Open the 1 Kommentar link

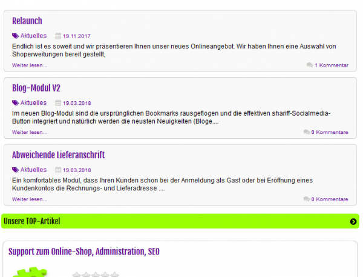point(332,65)
